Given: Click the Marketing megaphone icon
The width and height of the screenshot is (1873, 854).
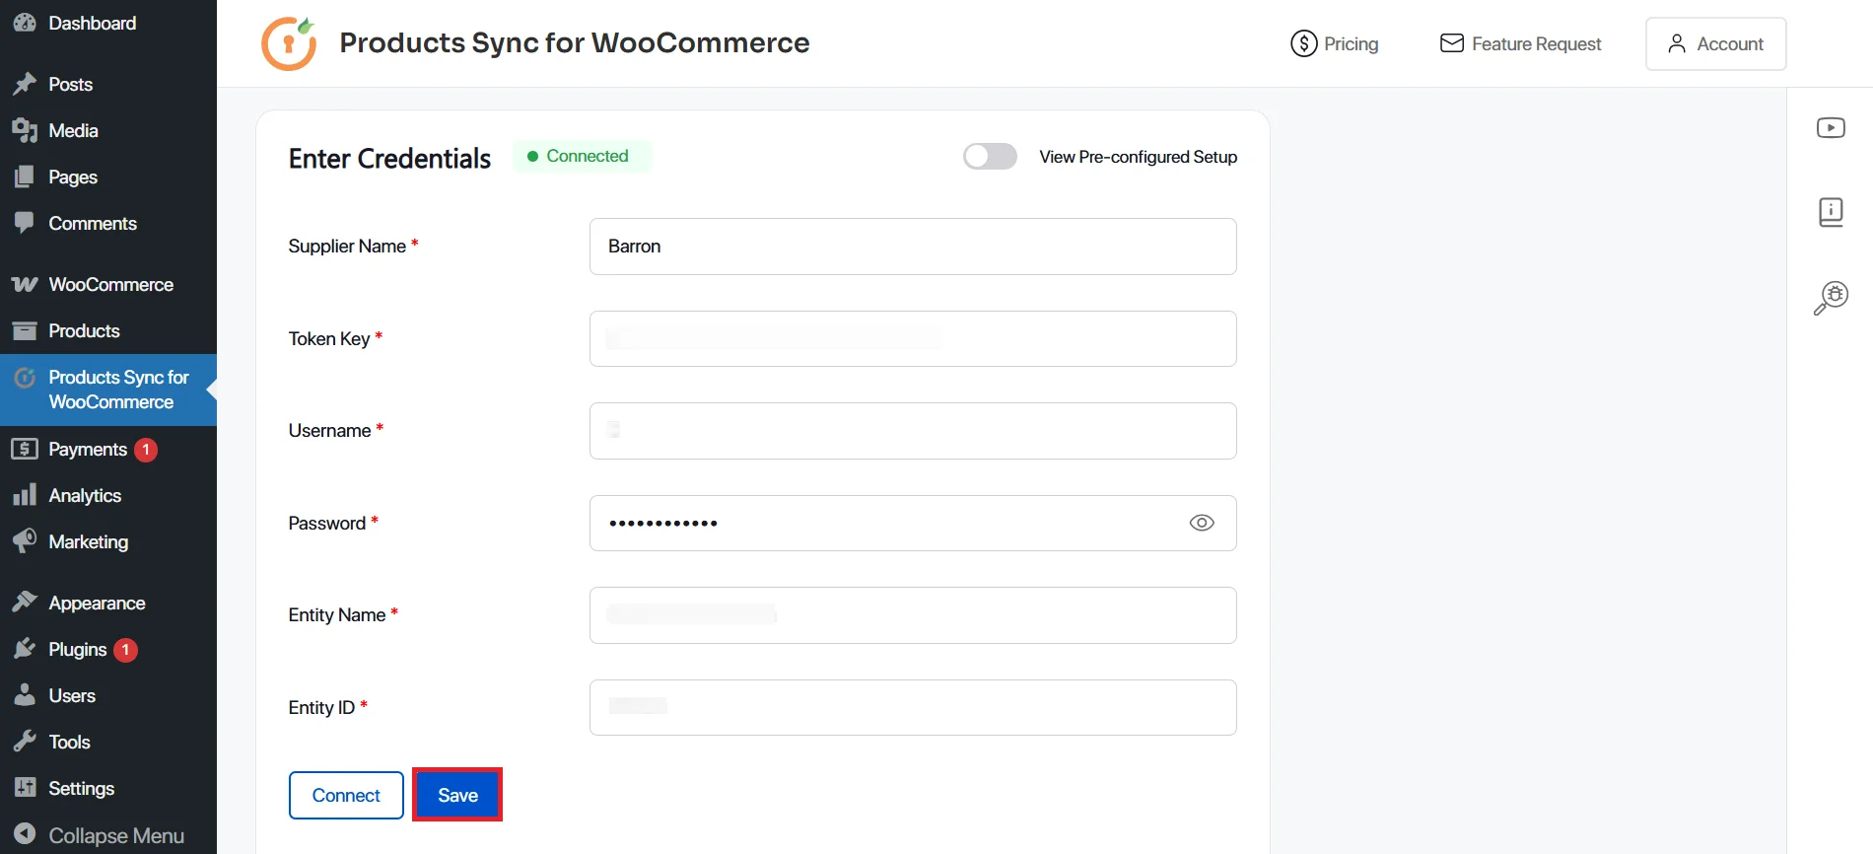Looking at the screenshot, I should tap(25, 541).
